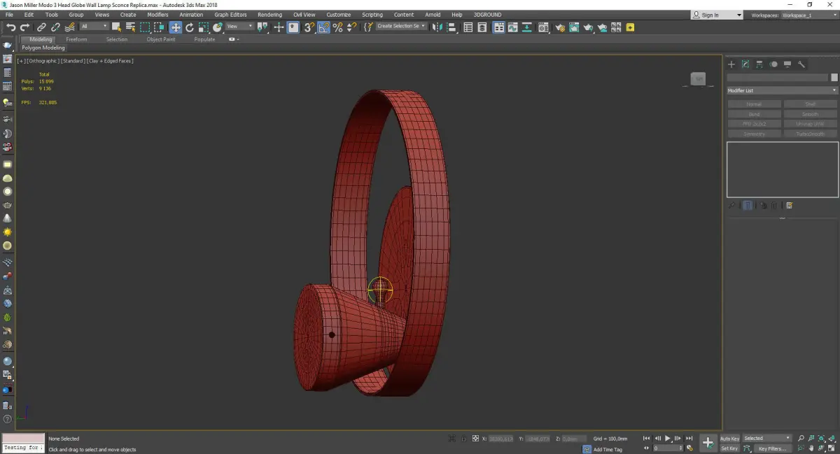840x454 pixels.
Task: Open the Rendering menu
Action: 269,15
